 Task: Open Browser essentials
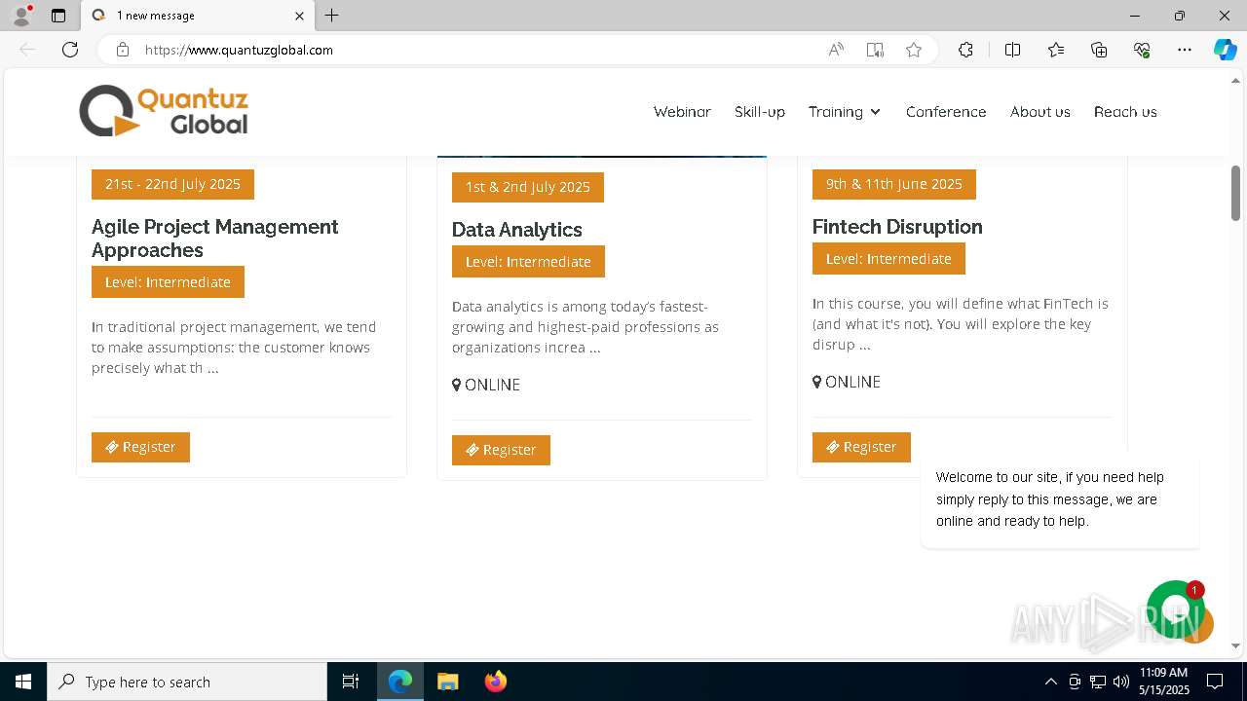pos(1142,50)
